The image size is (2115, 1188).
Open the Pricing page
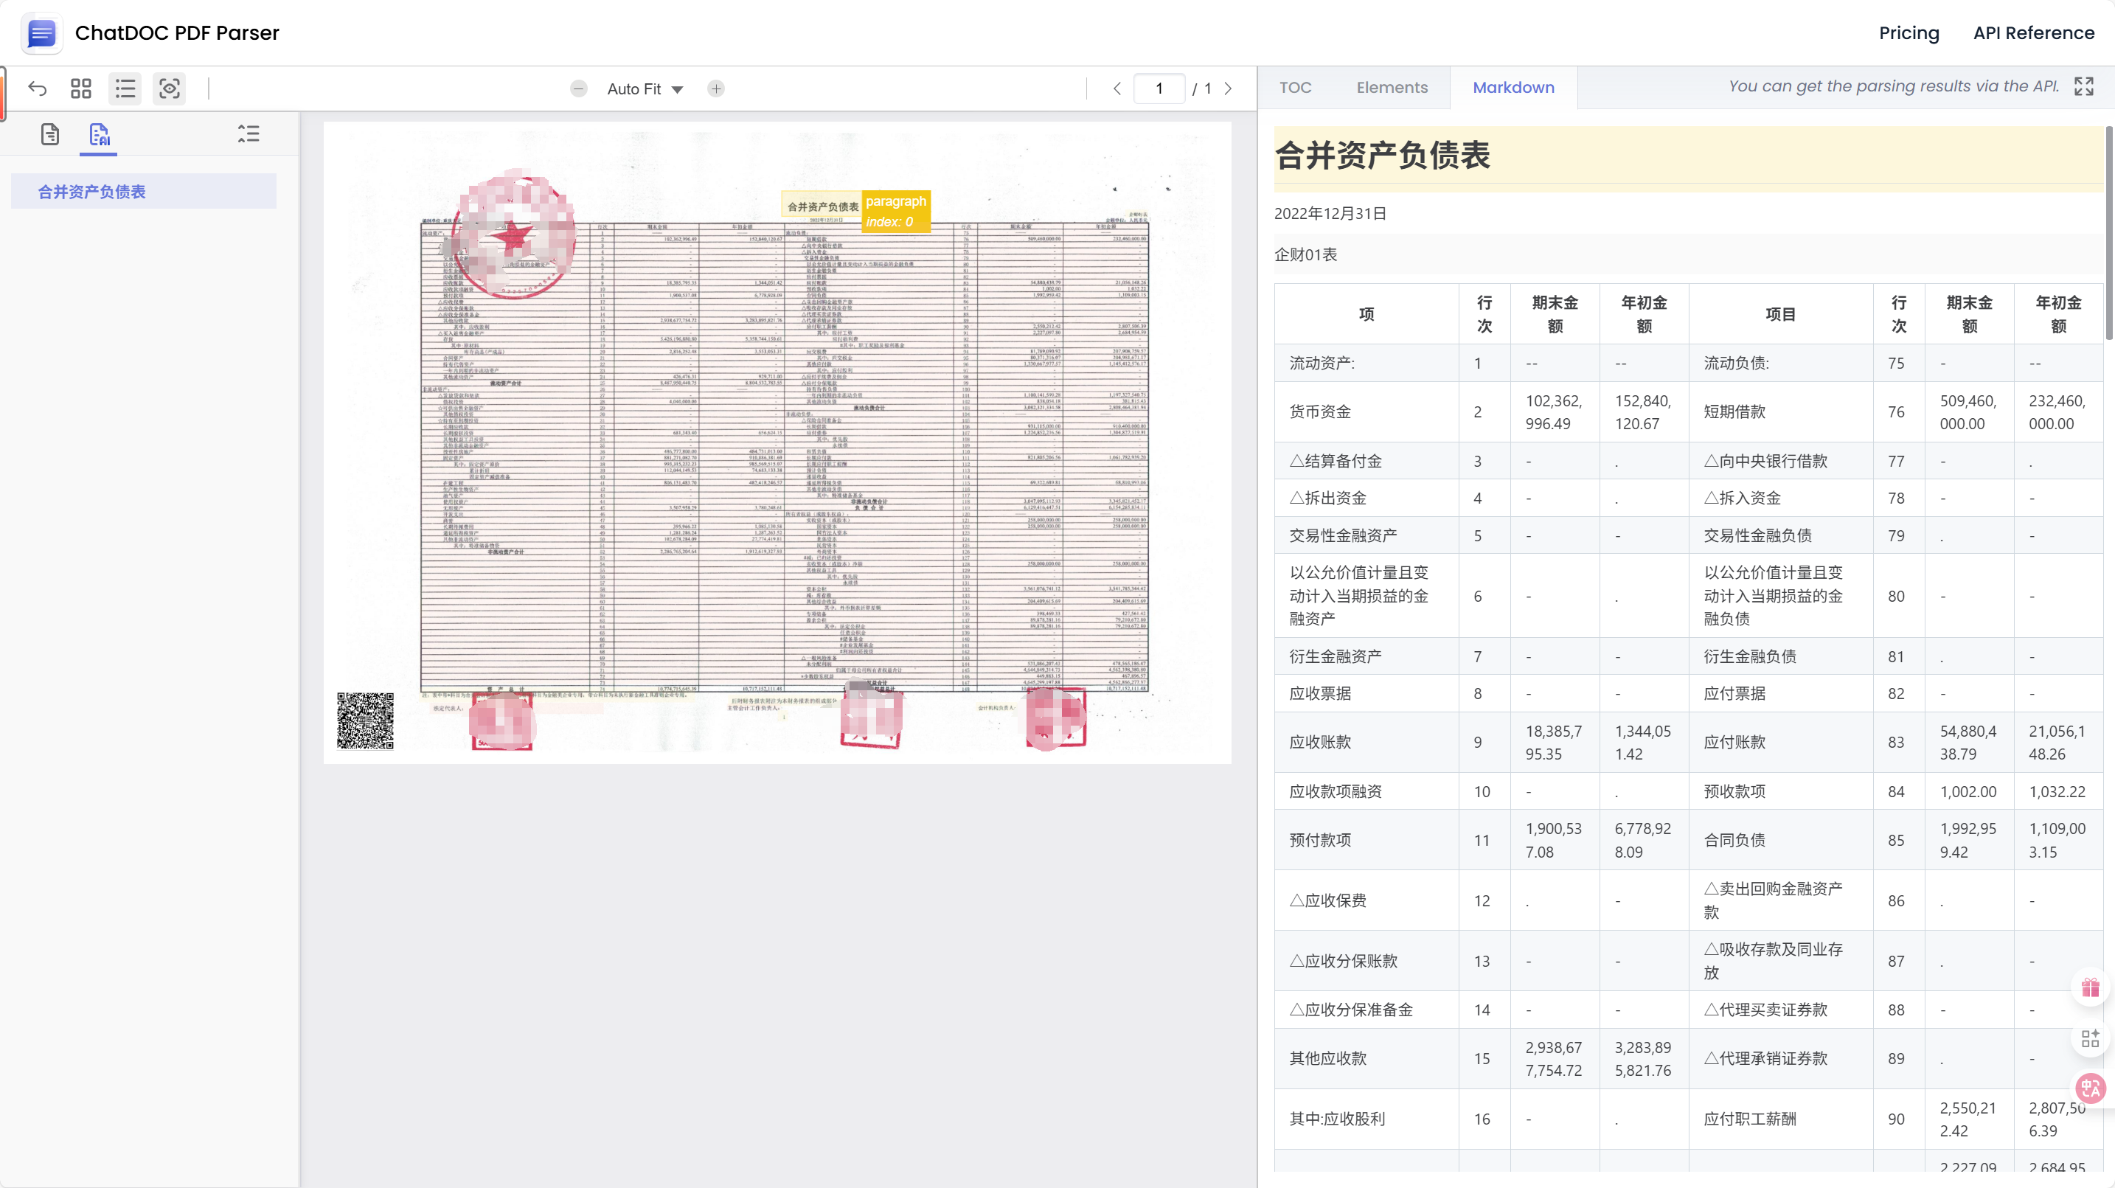pos(1909,33)
